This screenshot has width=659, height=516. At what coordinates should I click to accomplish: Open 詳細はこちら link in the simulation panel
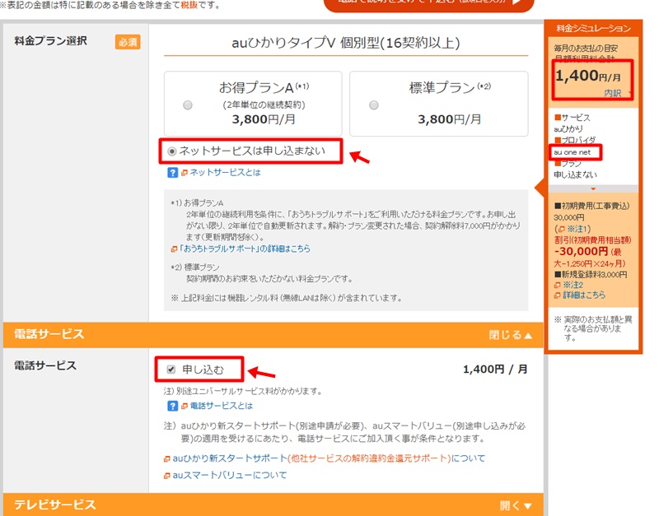(x=584, y=295)
